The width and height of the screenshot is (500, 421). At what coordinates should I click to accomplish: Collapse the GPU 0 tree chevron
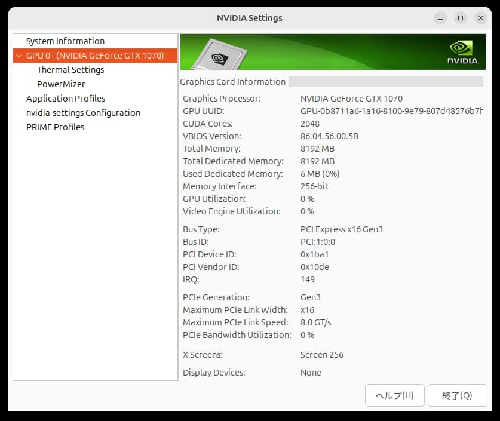point(20,56)
